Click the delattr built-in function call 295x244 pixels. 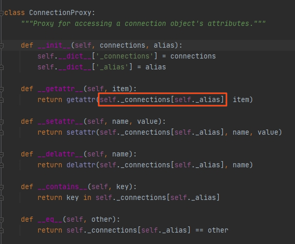coord(81,165)
